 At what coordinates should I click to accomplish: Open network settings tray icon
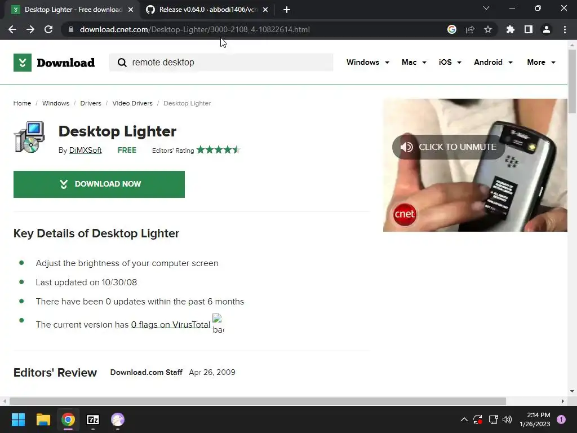click(x=493, y=419)
